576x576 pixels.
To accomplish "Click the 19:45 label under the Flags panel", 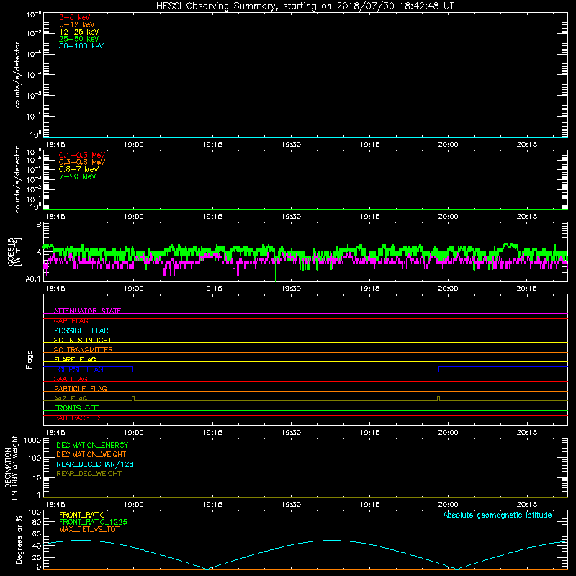I will (369, 433).
